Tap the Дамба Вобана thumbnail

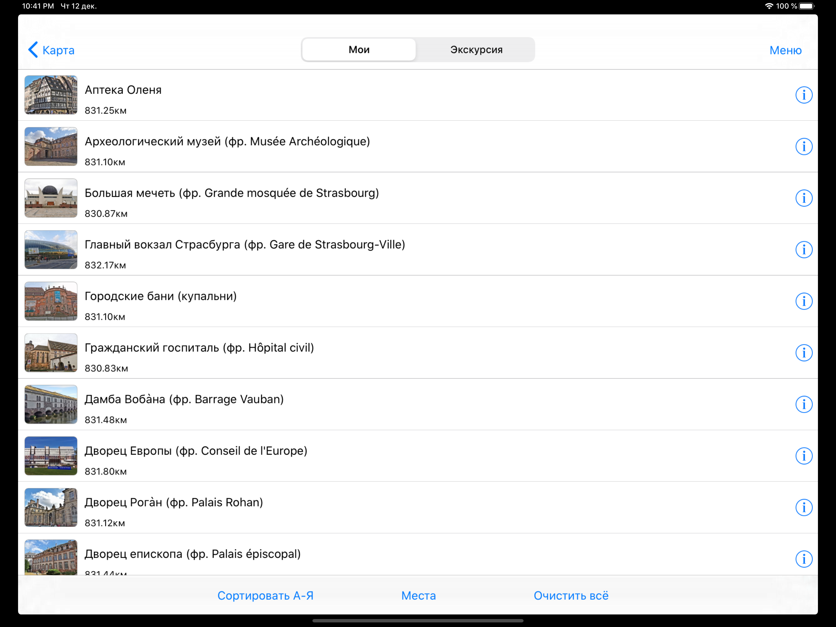(51, 404)
